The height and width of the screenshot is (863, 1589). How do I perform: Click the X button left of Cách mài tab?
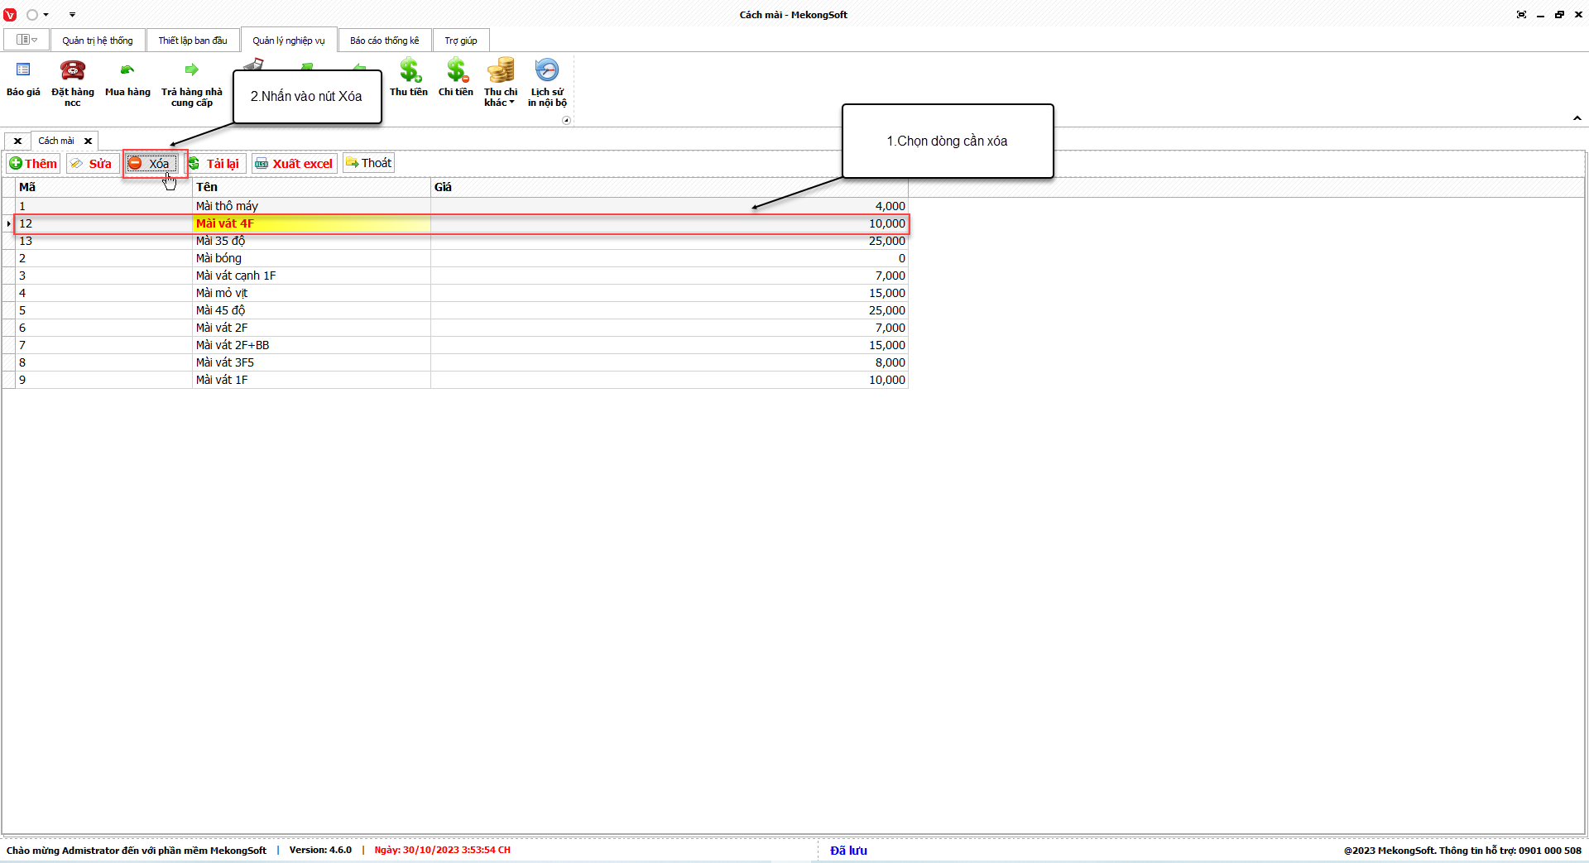(x=17, y=141)
